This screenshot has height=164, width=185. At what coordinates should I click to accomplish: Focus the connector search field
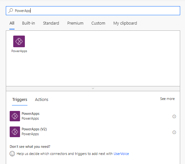93,11
